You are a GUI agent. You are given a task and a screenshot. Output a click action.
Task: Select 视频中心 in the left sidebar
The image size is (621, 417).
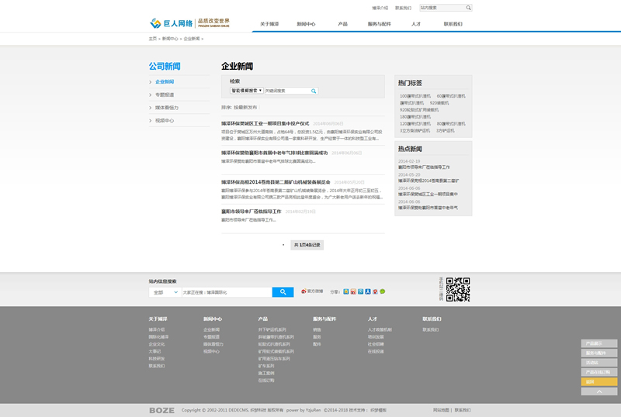164,120
